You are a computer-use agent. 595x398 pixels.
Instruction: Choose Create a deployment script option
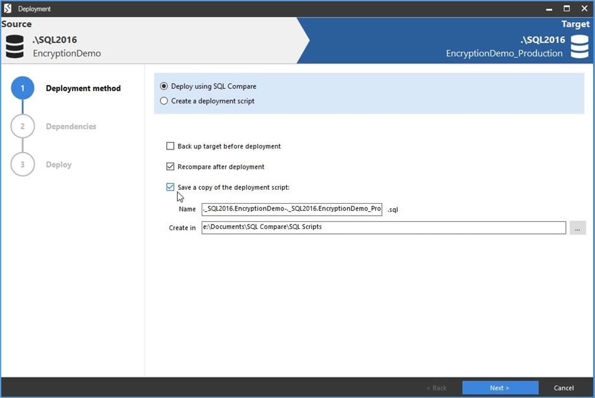[x=163, y=101]
